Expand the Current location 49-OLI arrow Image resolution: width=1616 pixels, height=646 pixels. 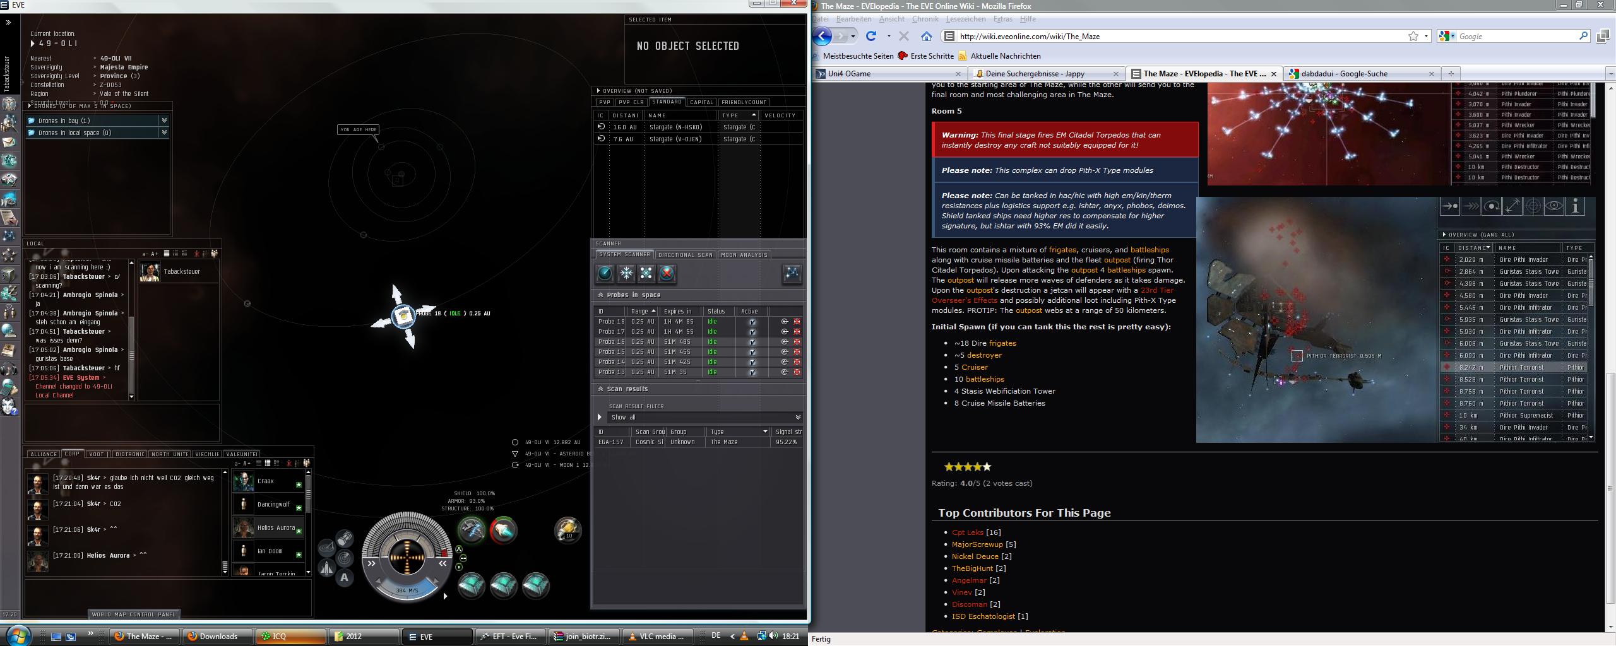coord(33,44)
